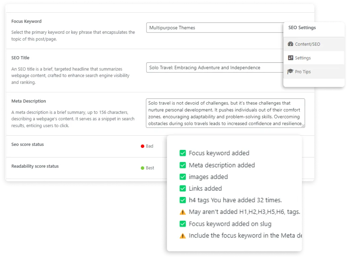Select the Pro Tips menu item
Image resolution: width=347 pixels, height=258 pixels.
click(x=303, y=72)
